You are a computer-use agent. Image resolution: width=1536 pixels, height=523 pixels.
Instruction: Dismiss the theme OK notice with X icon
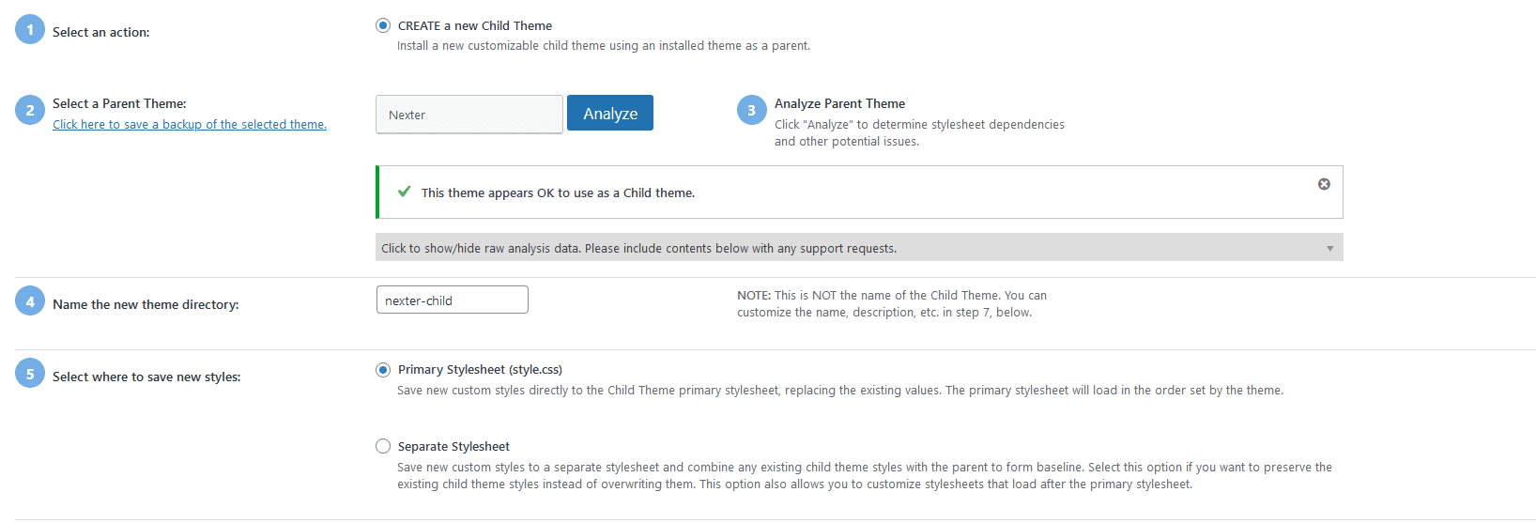pos(1324,184)
